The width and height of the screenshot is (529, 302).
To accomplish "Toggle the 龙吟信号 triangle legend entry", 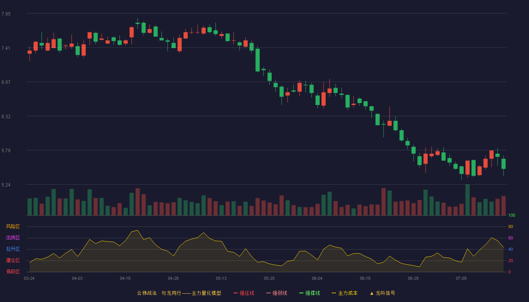I will click(382, 293).
